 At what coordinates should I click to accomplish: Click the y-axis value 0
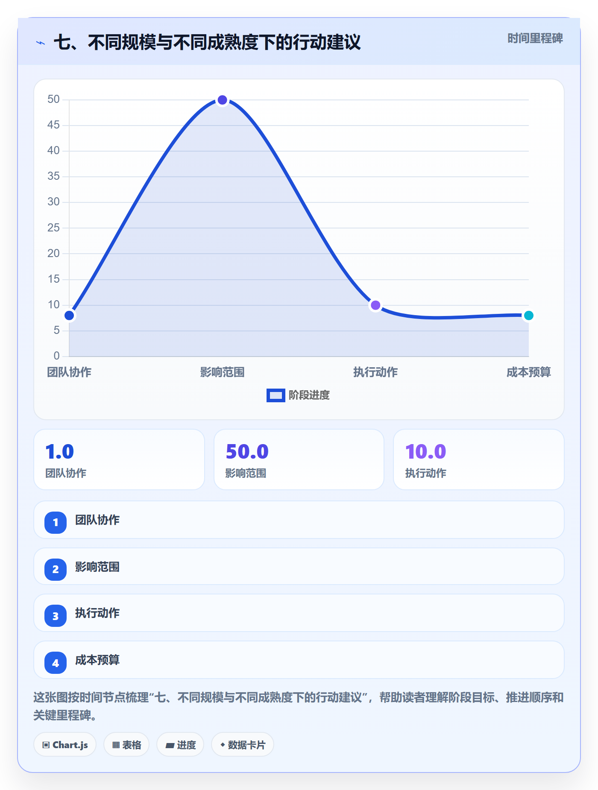pyautogui.click(x=56, y=356)
